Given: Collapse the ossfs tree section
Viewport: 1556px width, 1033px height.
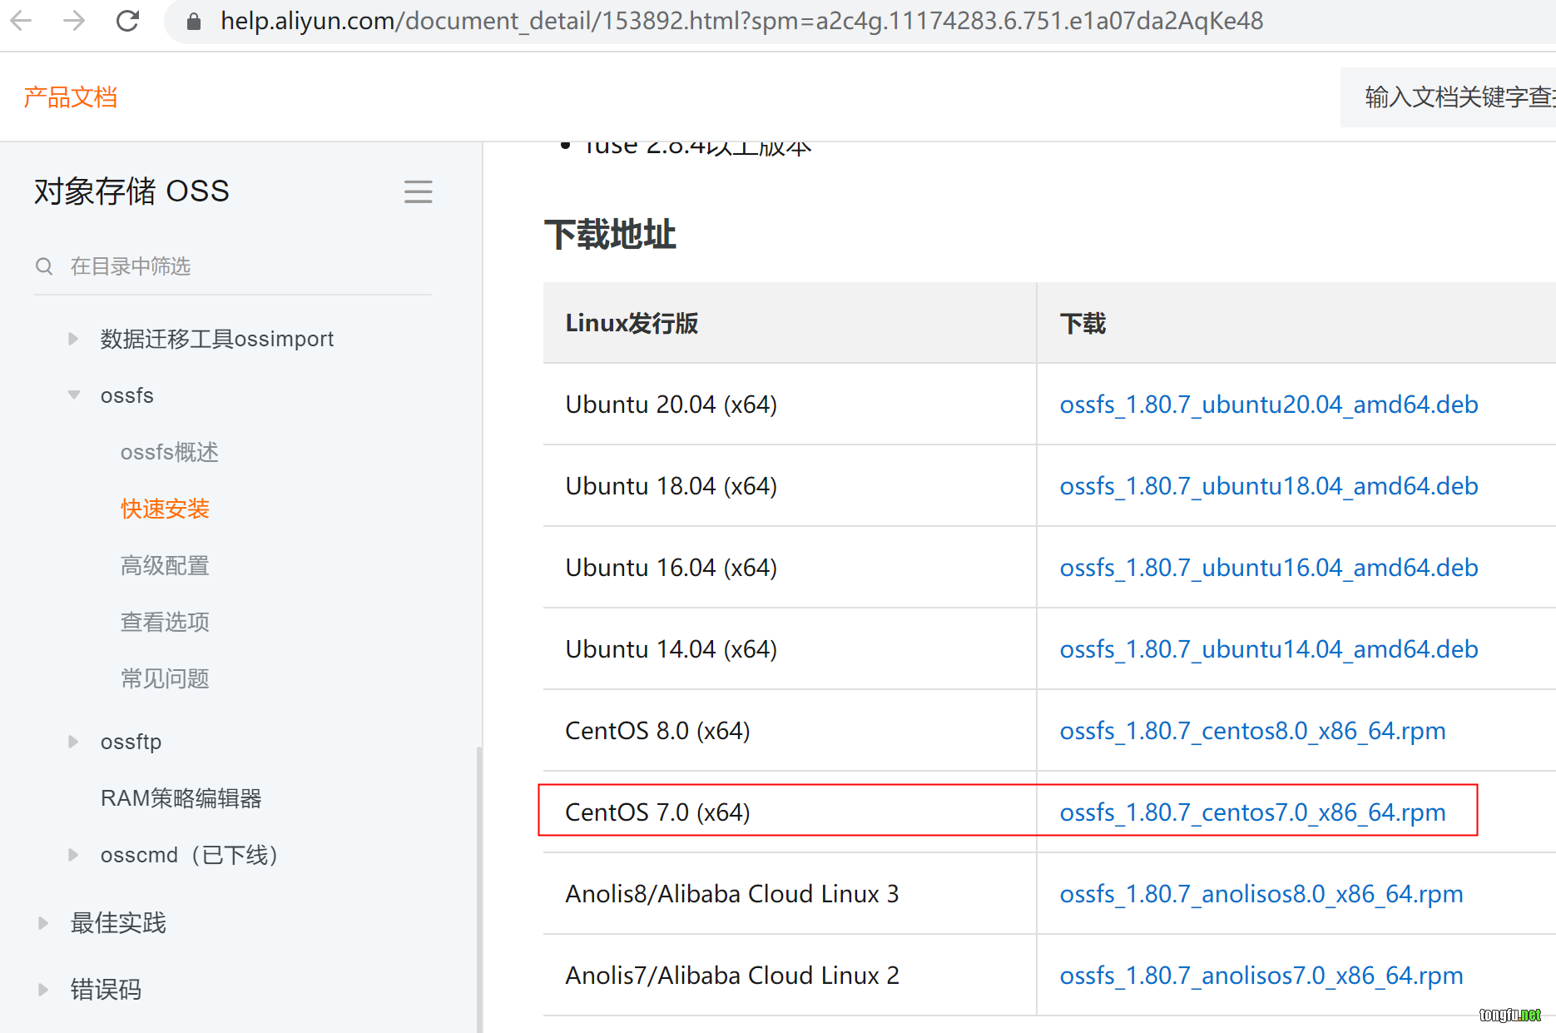Looking at the screenshot, I should (74, 395).
